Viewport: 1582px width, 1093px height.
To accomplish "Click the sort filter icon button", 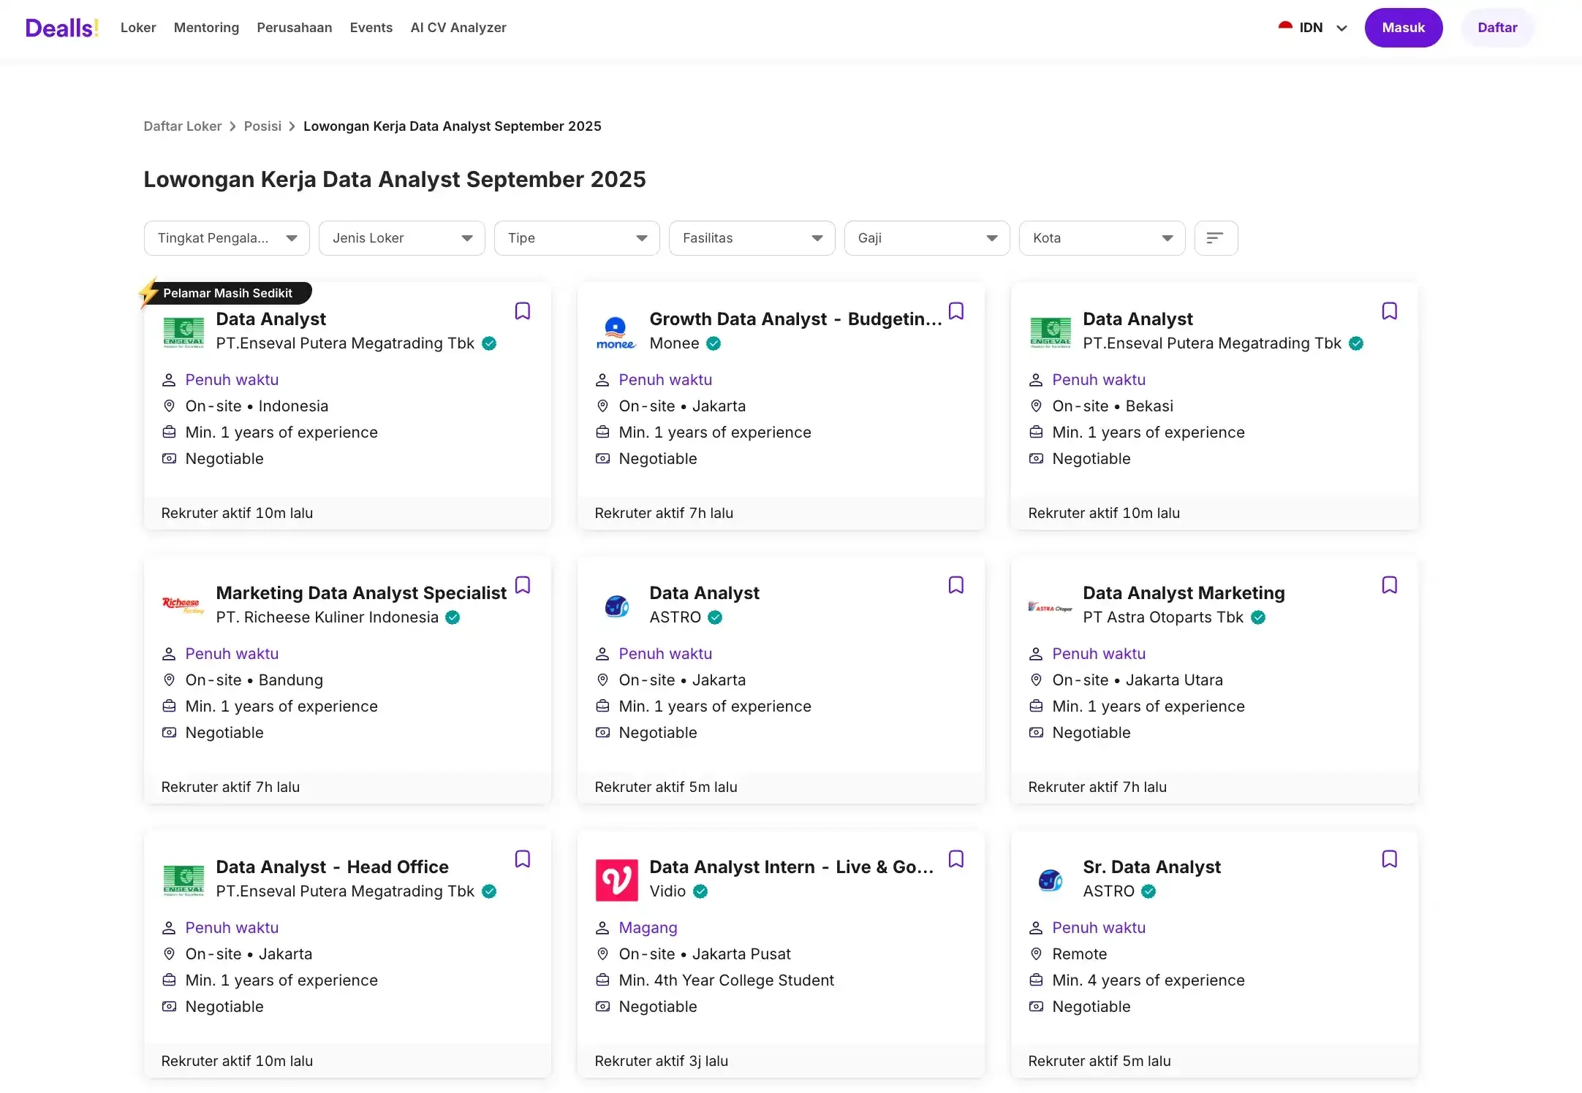I will click(x=1215, y=238).
